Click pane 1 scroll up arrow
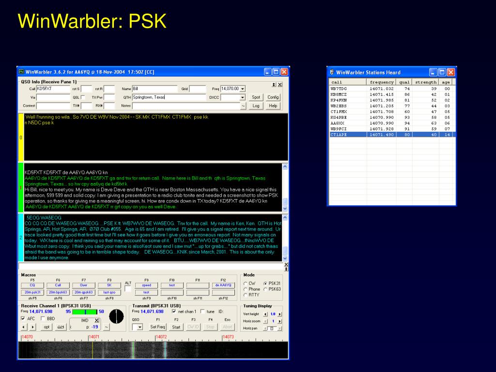 [285, 167]
